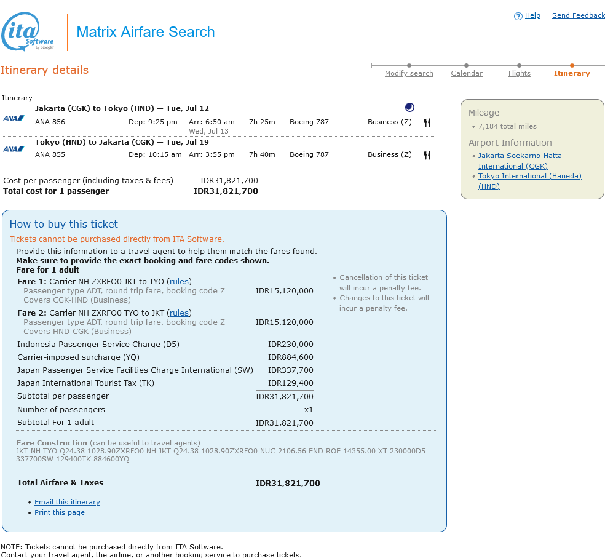This screenshot has width=605, height=558.
Task: Click the Wed, Jul 13 arrival date
Action: point(209,131)
